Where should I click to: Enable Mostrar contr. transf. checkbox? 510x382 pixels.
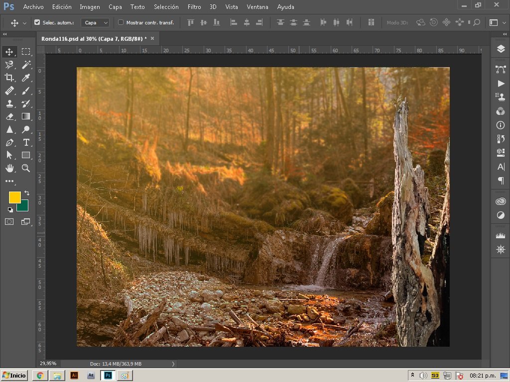click(121, 22)
